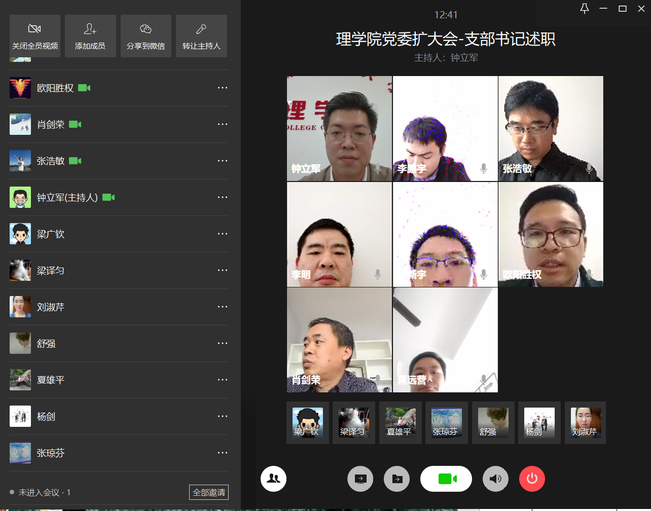
Task: Select 钟立军(主持人) in member list
Action: [x=67, y=198]
